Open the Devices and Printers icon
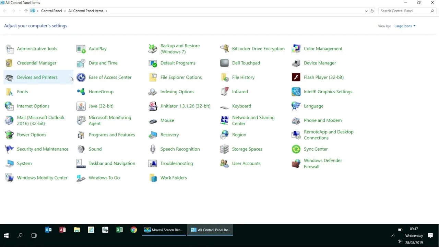Viewport: 439px width, 247px height. (9, 78)
